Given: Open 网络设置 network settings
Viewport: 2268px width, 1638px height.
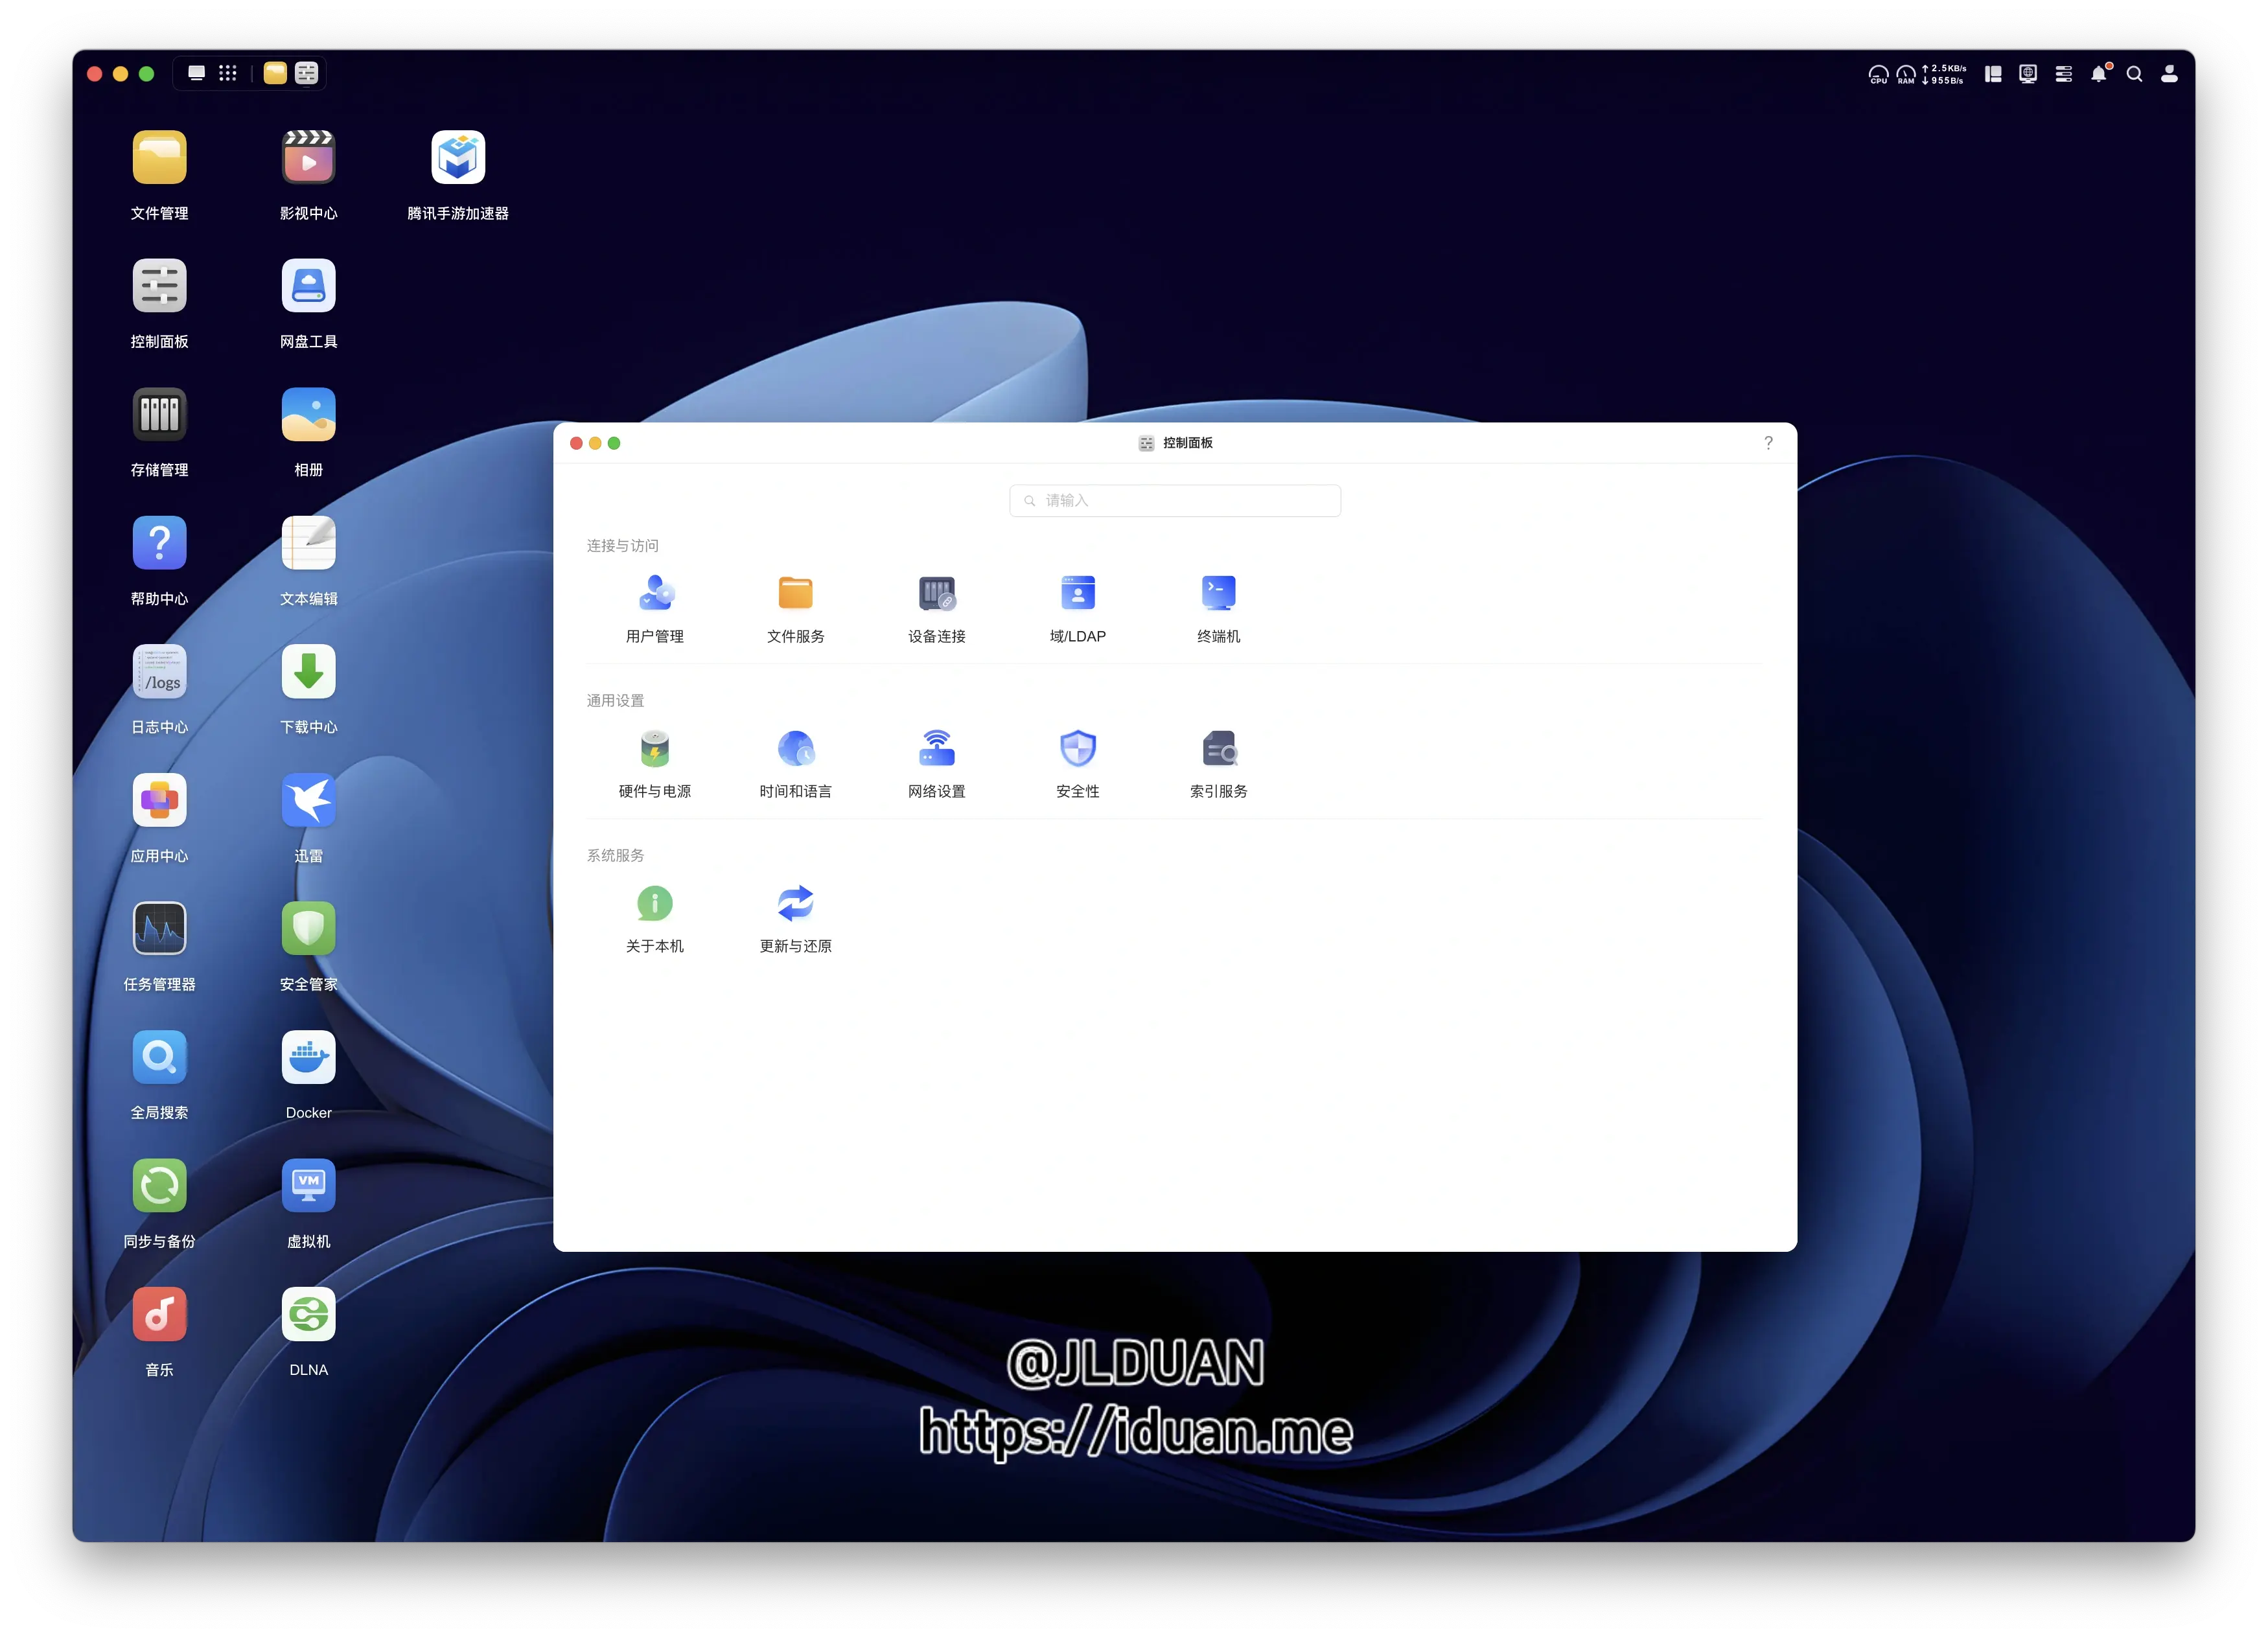Looking at the screenshot, I should pyautogui.click(x=936, y=749).
